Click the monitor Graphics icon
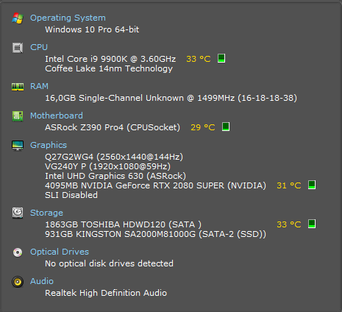This screenshot has width=342, height=312. [x=18, y=146]
